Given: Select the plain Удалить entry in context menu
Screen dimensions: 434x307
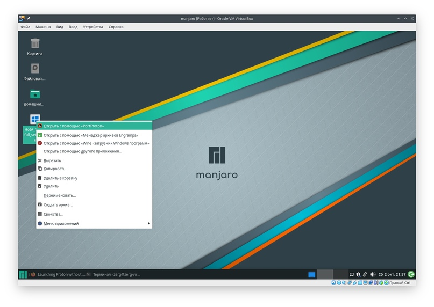Looking at the screenshot, I should pos(94,186).
